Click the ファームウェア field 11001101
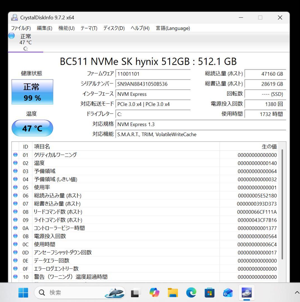This screenshot has height=302, width=300. click(153, 74)
